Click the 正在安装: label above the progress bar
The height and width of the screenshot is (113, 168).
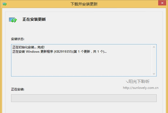(18, 89)
